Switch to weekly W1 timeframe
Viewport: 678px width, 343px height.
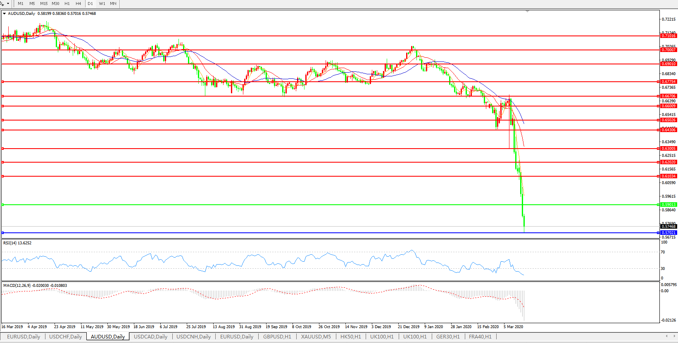[102, 4]
